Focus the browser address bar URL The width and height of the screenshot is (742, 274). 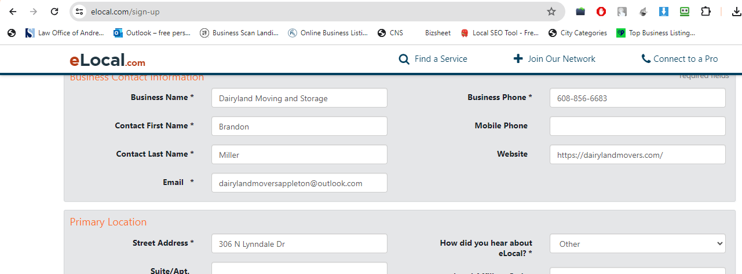pyautogui.click(x=125, y=12)
